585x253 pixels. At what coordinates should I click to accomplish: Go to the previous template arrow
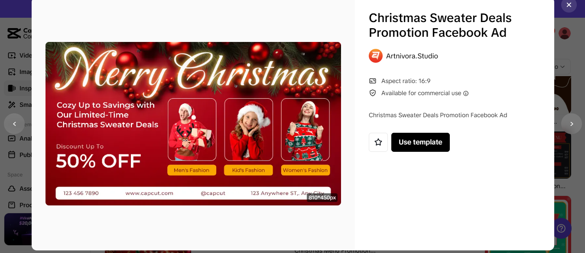(14, 124)
